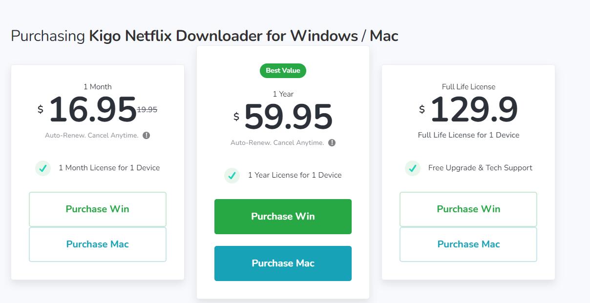Click checkmark icon for 1 Month License
Screen dimensions: 590x303
pos(43,168)
